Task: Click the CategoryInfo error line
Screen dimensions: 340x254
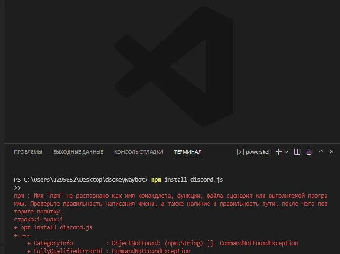Action: point(163,243)
